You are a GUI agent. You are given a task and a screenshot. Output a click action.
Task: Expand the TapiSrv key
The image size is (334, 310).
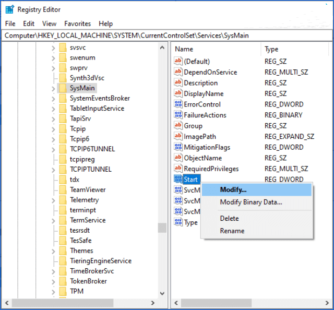pos(53,119)
